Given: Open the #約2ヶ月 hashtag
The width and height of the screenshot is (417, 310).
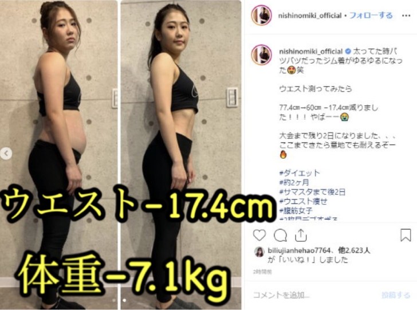Looking at the screenshot, I should tap(294, 183).
